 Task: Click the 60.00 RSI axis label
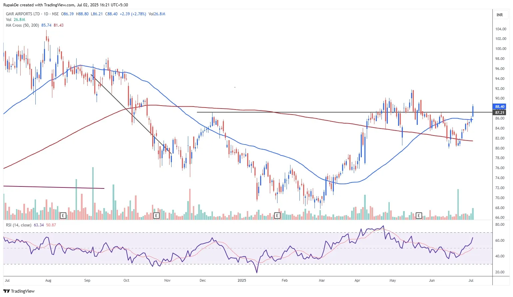tap(500, 240)
